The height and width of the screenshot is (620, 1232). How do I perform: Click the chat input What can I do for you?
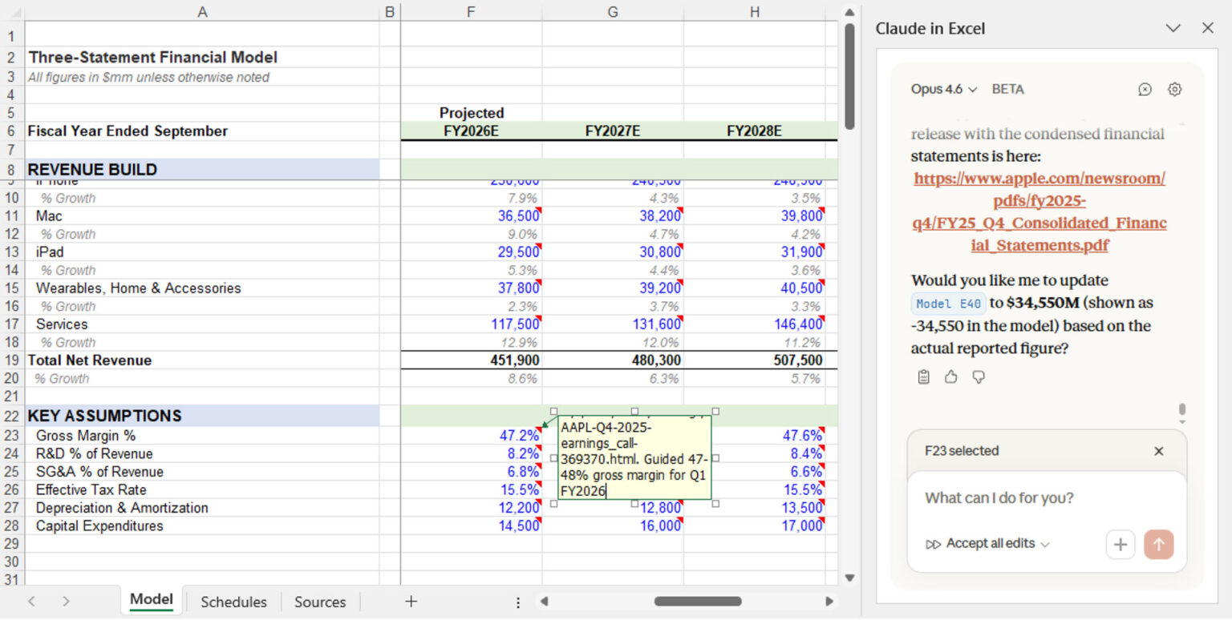(1047, 498)
